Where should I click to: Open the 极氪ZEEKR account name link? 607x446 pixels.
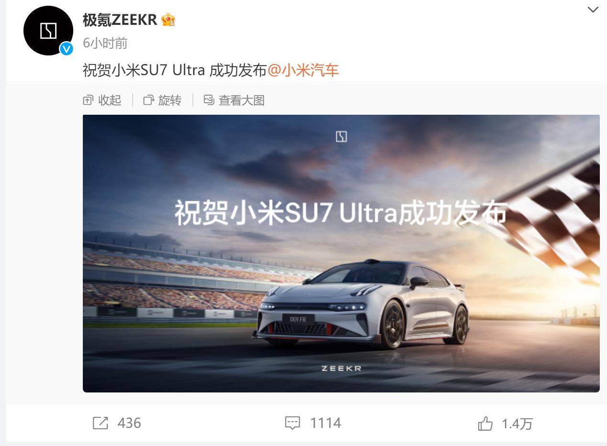click(x=120, y=20)
